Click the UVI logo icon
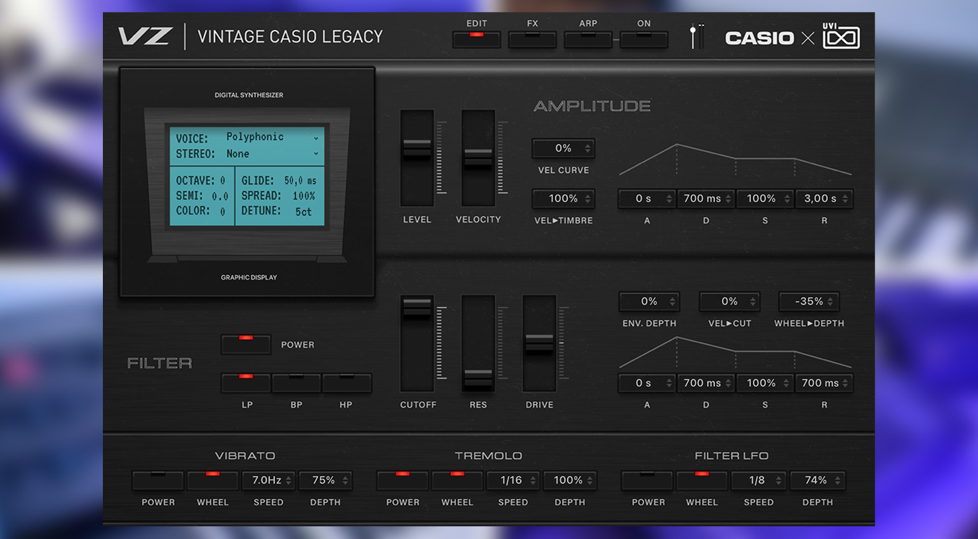 pos(841,37)
